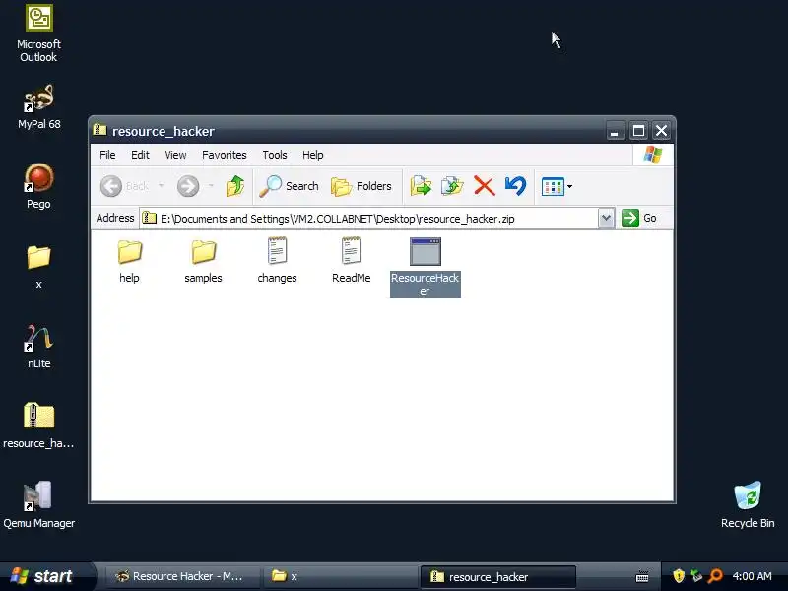Click the orange magnifier tray icon
This screenshot has height=591, width=788.
(x=715, y=576)
